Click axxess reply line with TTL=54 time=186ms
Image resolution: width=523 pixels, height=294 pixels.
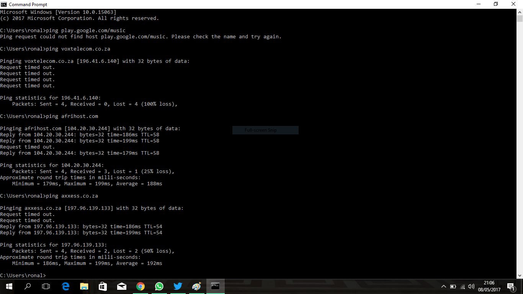81,226
